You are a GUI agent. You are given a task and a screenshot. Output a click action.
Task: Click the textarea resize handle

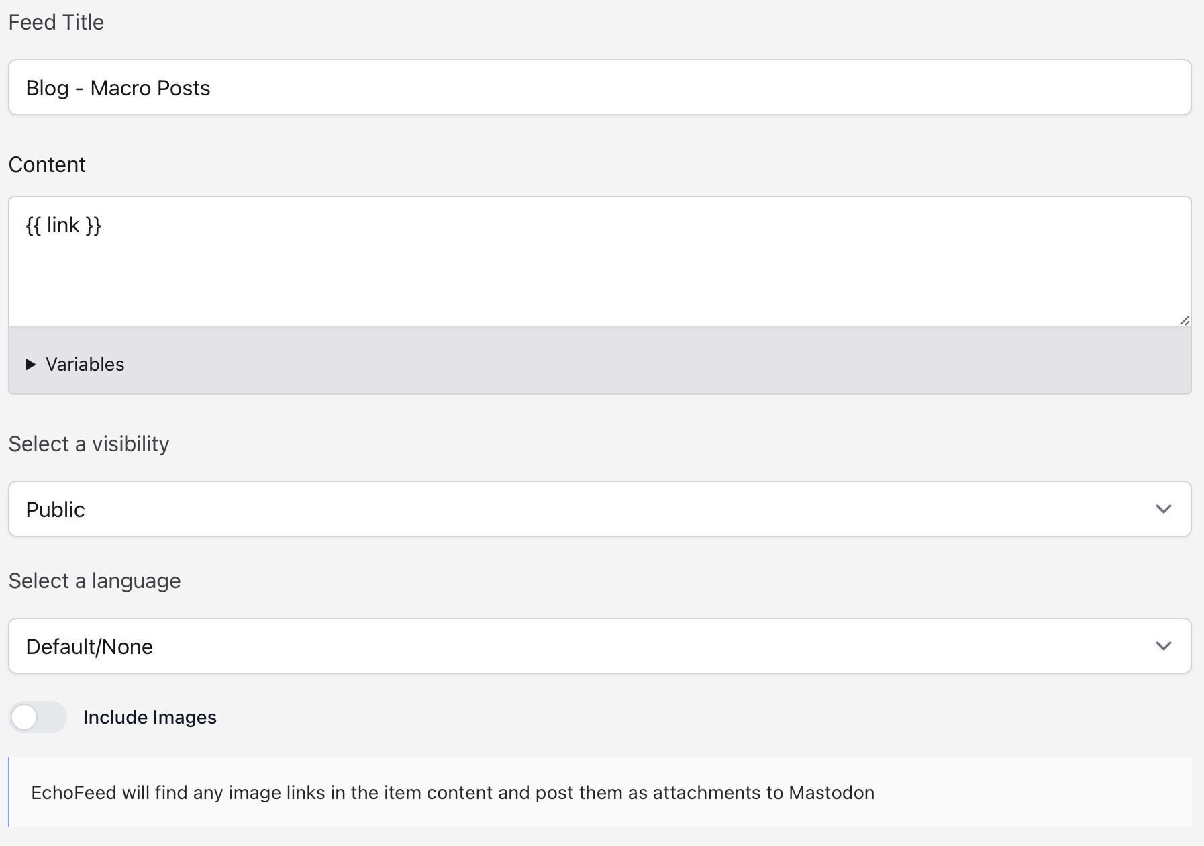pos(1185,321)
